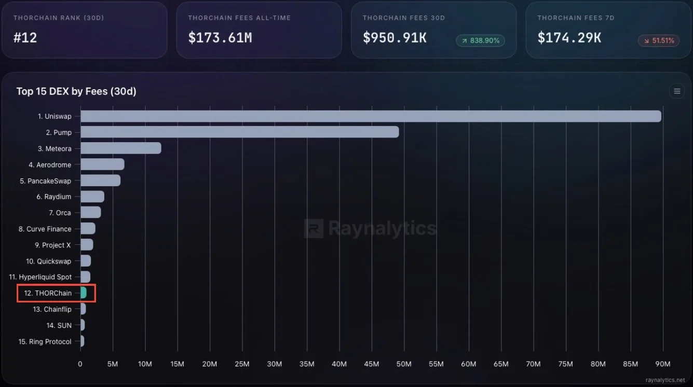Click the 'Top 15 DEX by Fees (30d)' title
The height and width of the screenshot is (387, 693).
(76, 91)
